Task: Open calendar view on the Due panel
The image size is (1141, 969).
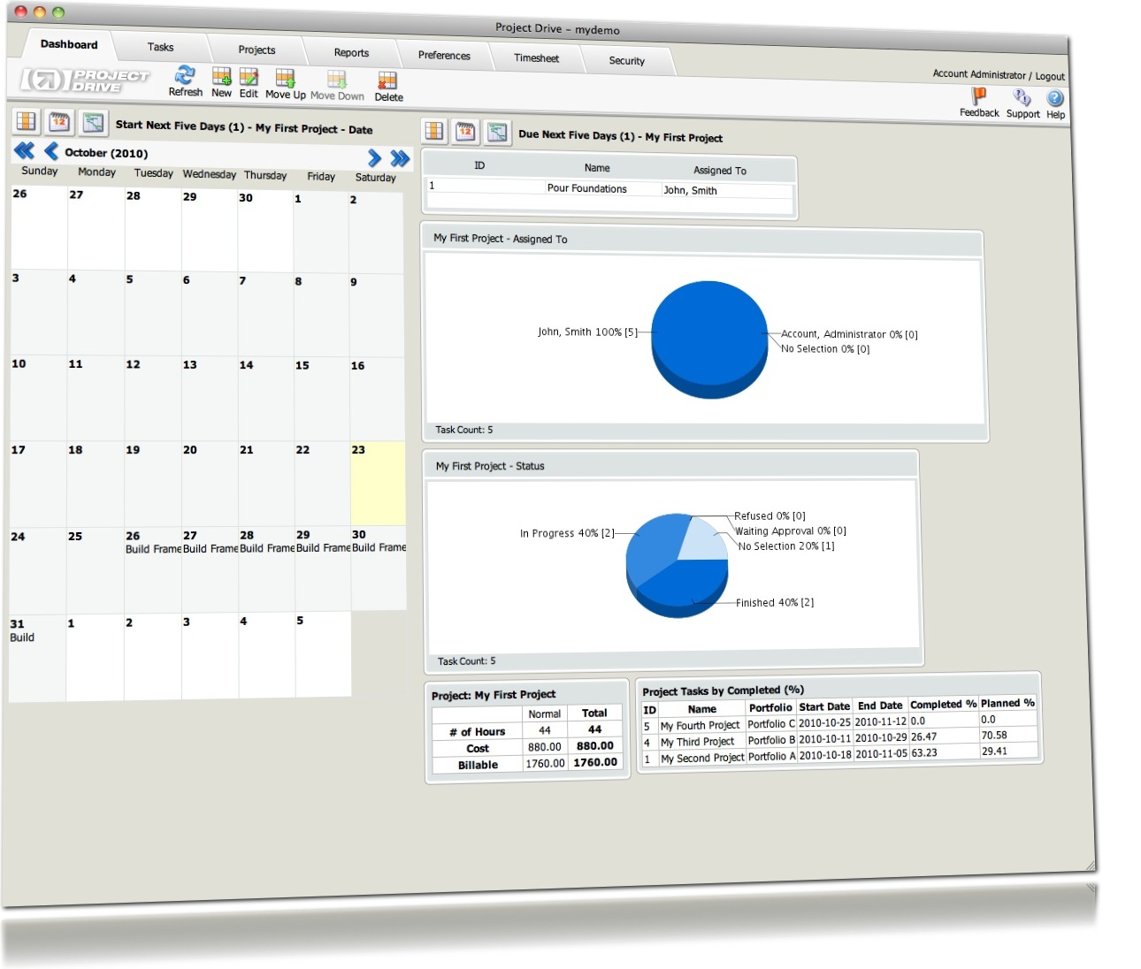Action: tap(466, 132)
